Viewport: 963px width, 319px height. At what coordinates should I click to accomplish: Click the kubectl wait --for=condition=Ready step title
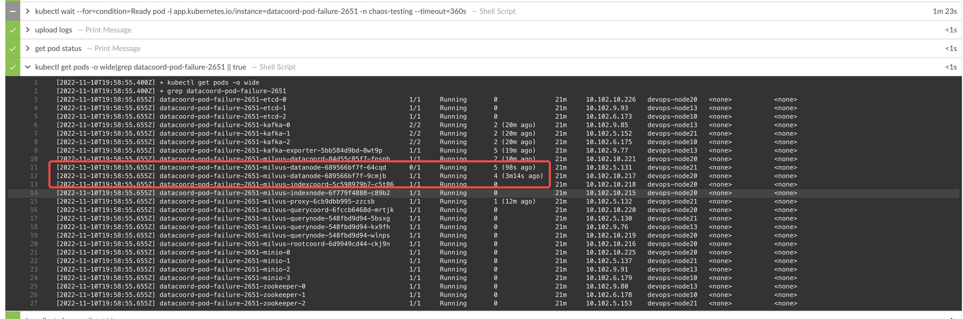pos(250,11)
